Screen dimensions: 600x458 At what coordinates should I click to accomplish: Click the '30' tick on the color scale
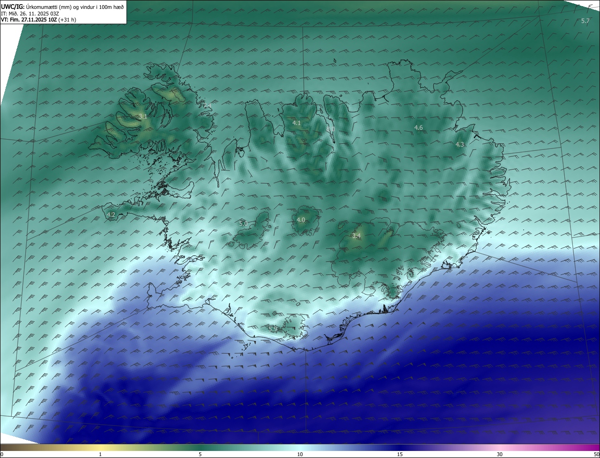coord(500,454)
